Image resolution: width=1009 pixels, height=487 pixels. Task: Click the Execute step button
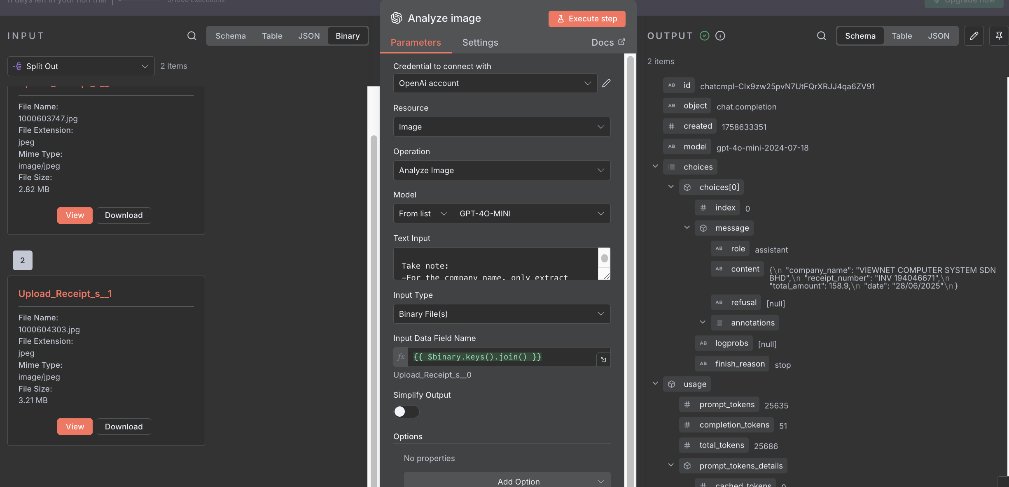(586, 19)
